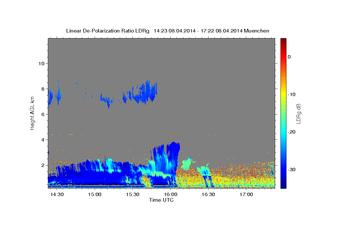Click the 16:00 time axis tick label

tap(171, 195)
